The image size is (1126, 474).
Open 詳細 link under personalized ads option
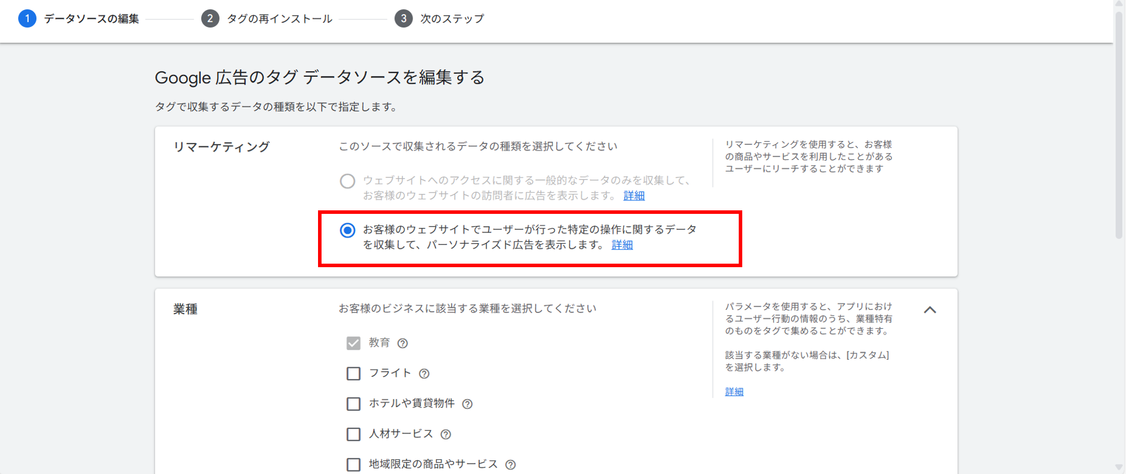click(x=622, y=245)
